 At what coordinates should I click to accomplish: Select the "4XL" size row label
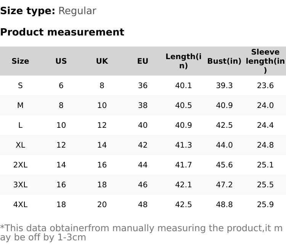(x=20, y=204)
